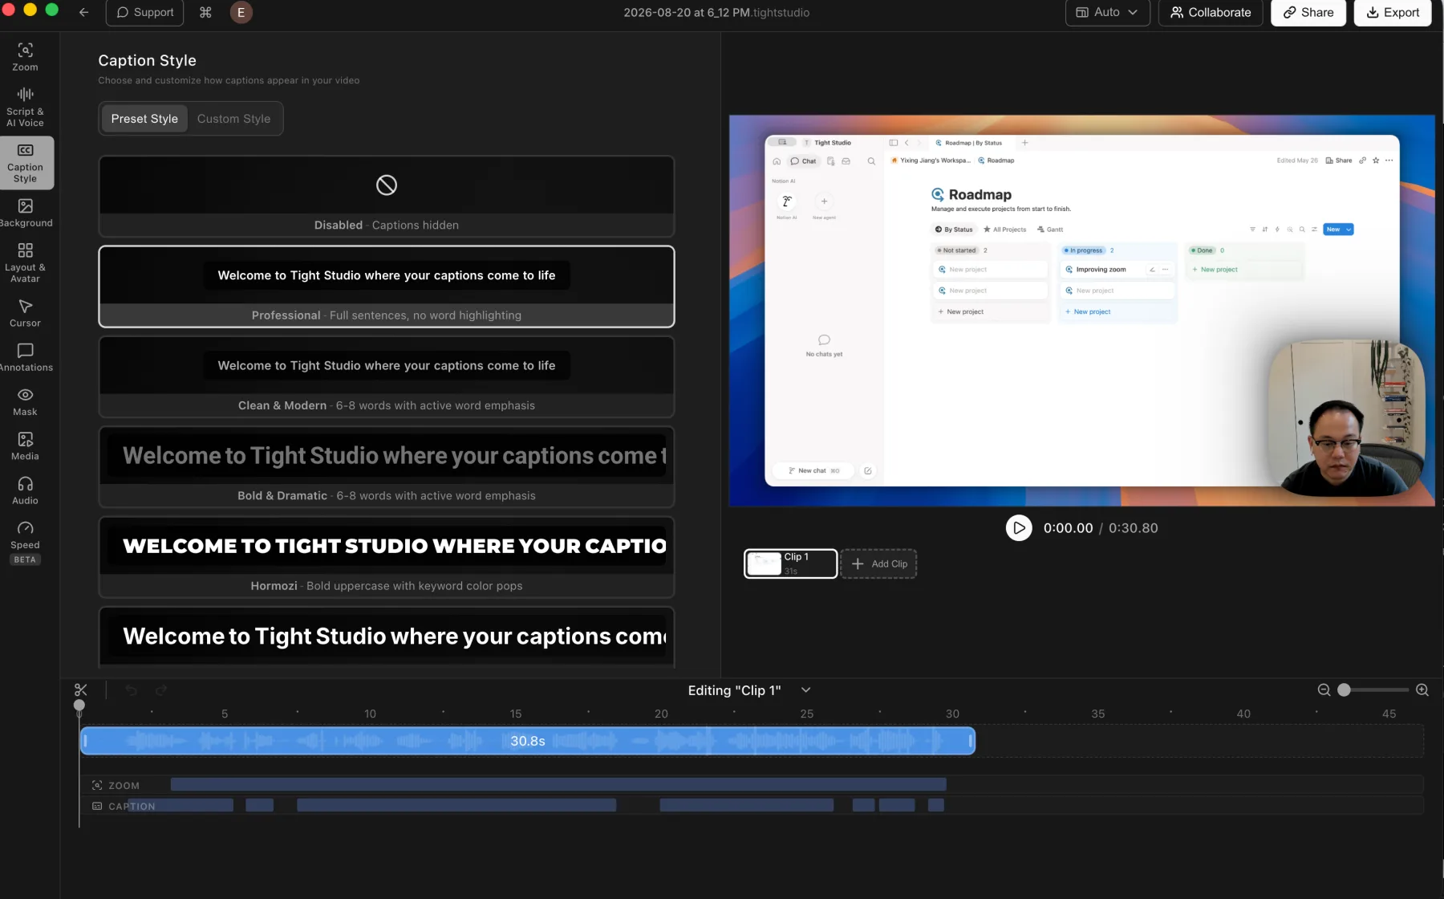Open the Speed beta panel
The width and height of the screenshot is (1444, 899).
coord(25,542)
